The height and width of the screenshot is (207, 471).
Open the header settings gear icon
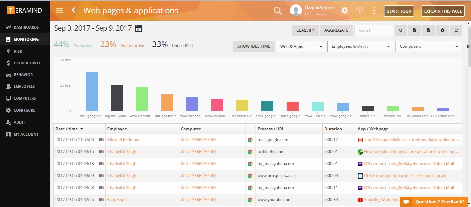tap(345, 11)
